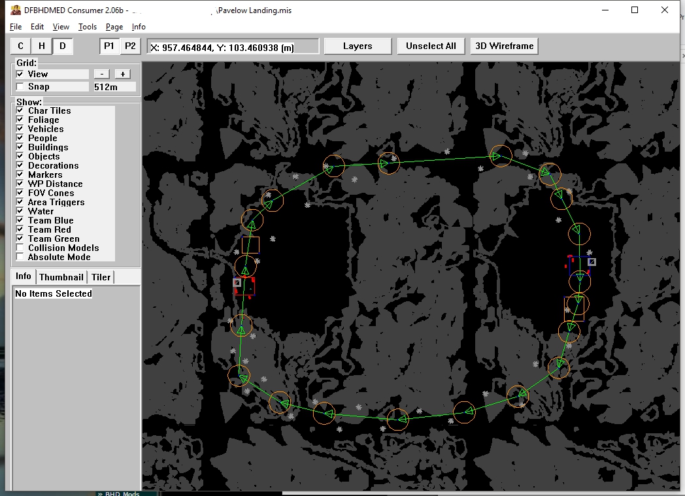
Task: Click the Layers button
Action: [358, 46]
